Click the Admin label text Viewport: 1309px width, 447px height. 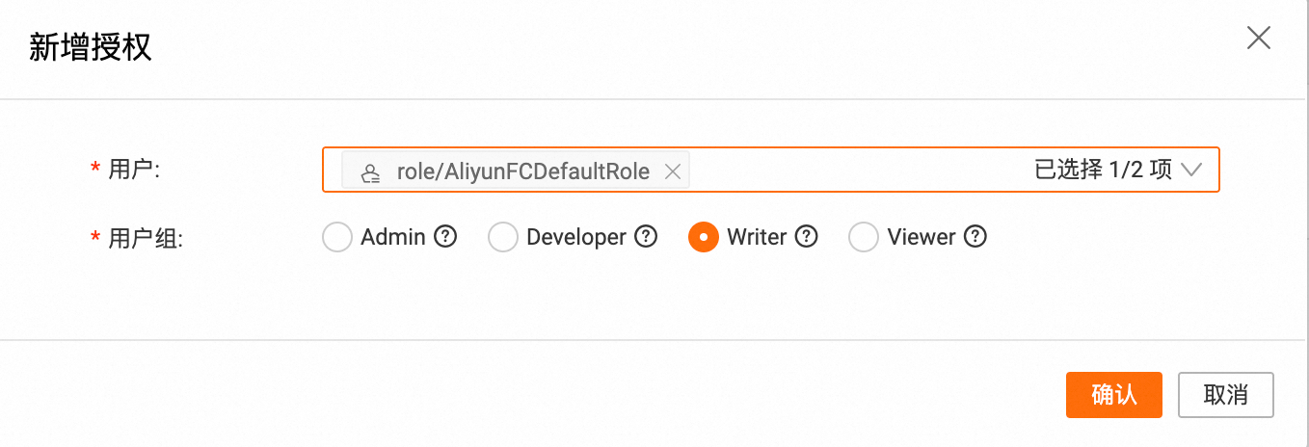click(x=393, y=237)
